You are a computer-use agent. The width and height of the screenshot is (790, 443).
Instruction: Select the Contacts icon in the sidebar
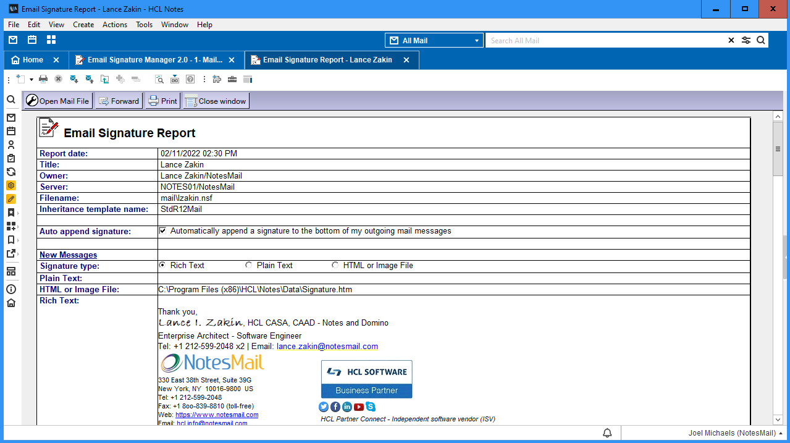(11, 144)
